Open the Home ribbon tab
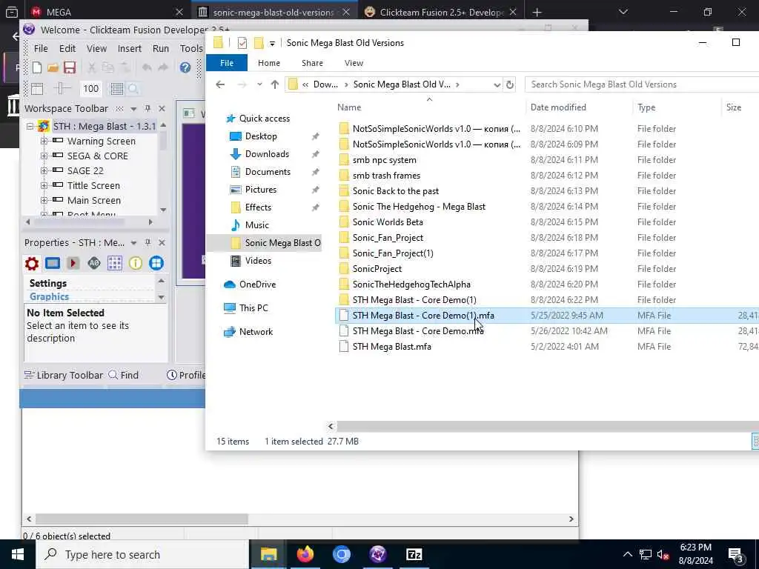 [268, 63]
